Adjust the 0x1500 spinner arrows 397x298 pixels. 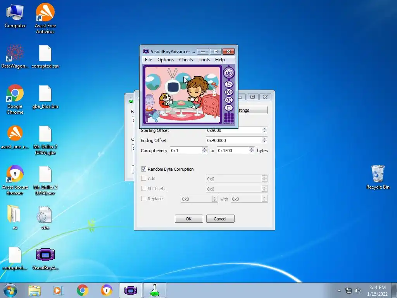click(x=251, y=150)
